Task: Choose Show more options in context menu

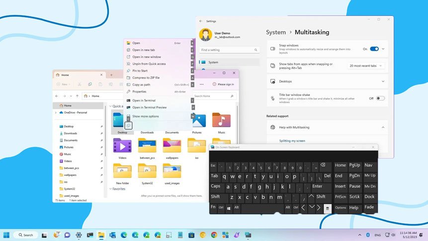Action: pyautogui.click(x=145, y=116)
